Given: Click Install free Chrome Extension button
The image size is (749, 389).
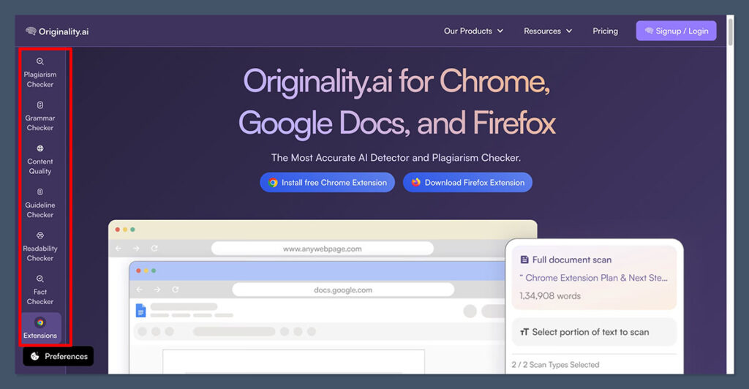Looking at the screenshot, I should (327, 182).
